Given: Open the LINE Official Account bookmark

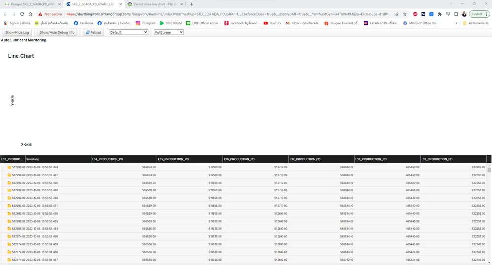Looking at the screenshot, I should pos(203,23).
